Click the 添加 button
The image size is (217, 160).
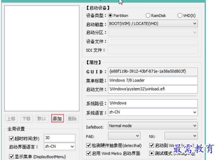pyautogui.click(x=58, y=118)
